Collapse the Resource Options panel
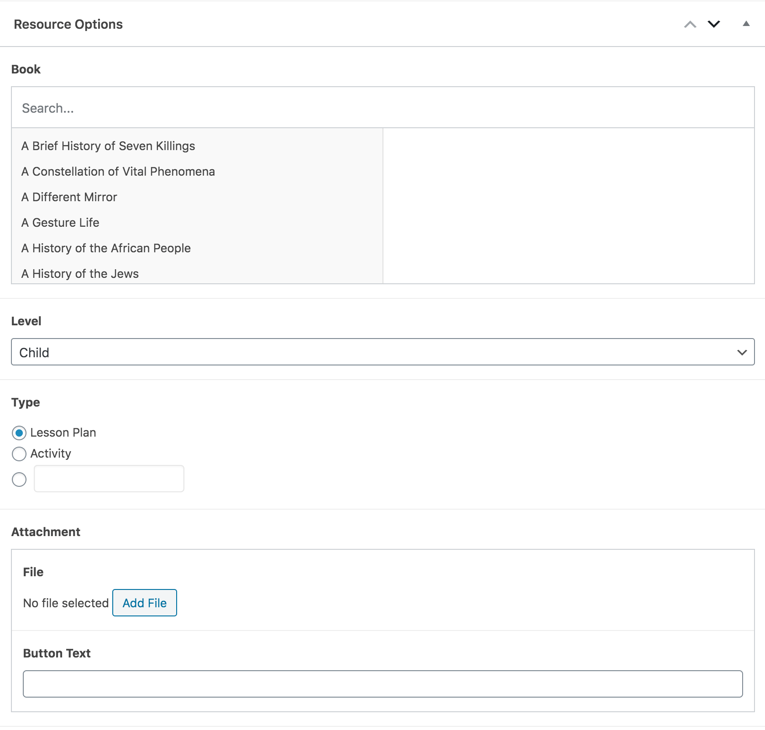Image resolution: width=765 pixels, height=730 pixels. point(746,24)
